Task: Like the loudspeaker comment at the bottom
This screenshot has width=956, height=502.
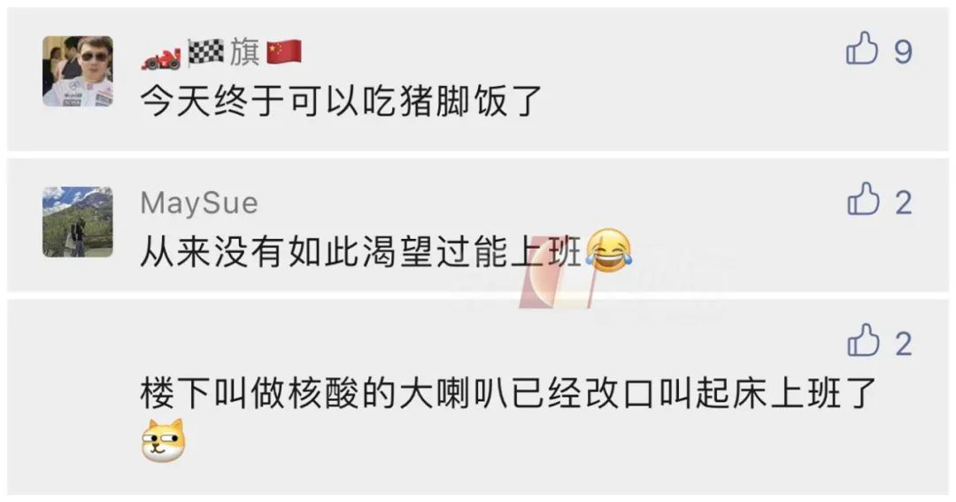Action: click(x=863, y=340)
